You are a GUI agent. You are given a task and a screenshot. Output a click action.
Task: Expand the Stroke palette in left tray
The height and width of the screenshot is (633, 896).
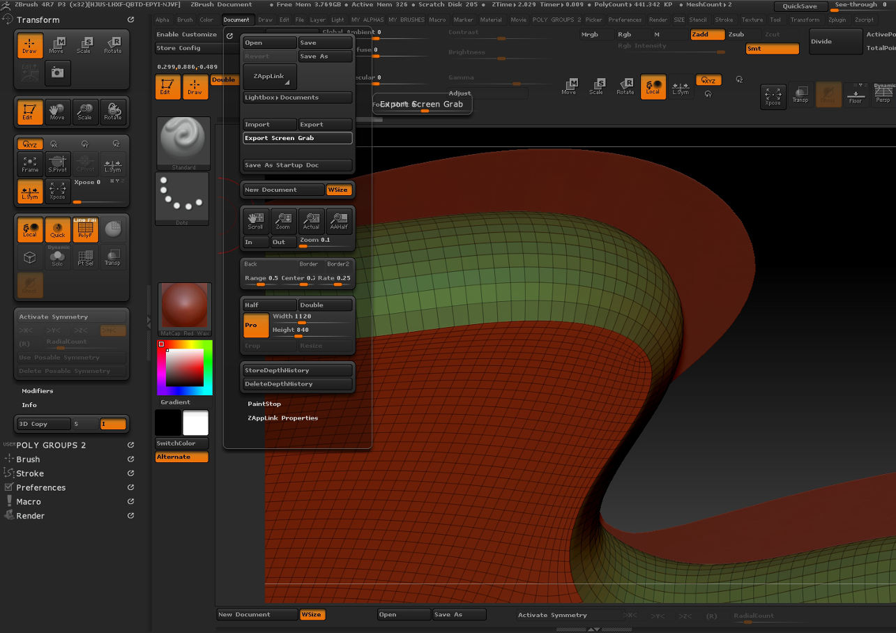(x=30, y=473)
